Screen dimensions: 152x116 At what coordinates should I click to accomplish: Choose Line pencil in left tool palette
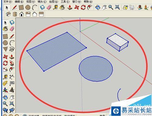12,36
